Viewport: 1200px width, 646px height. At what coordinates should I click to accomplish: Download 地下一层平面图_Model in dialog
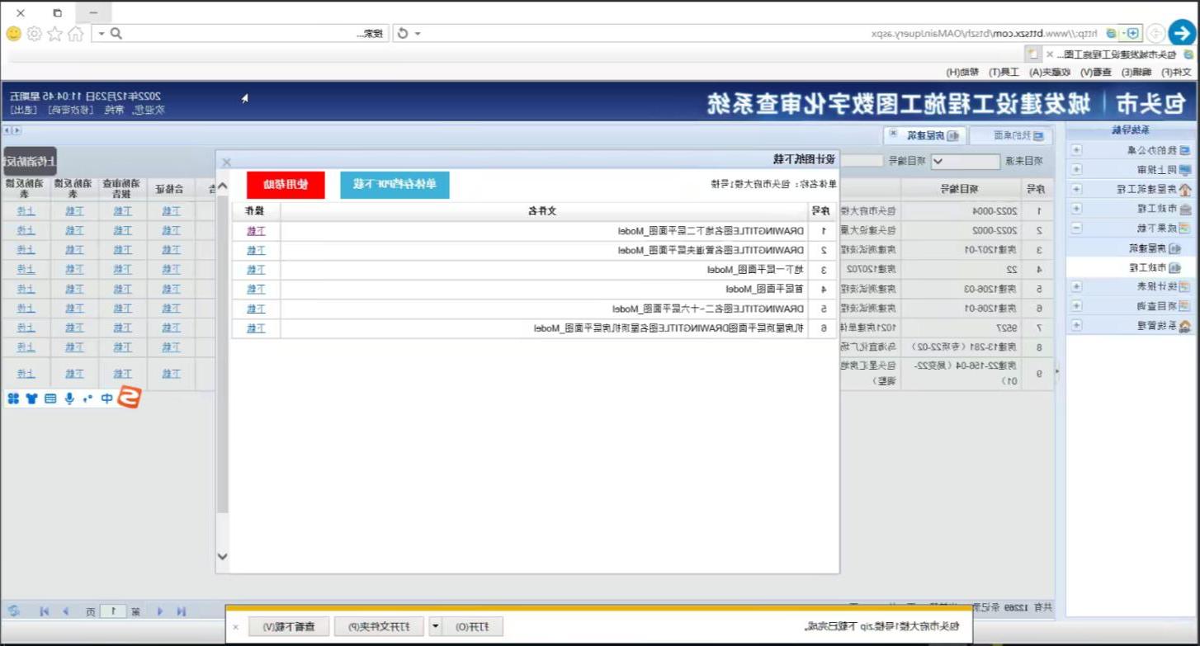click(x=256, y=270)
